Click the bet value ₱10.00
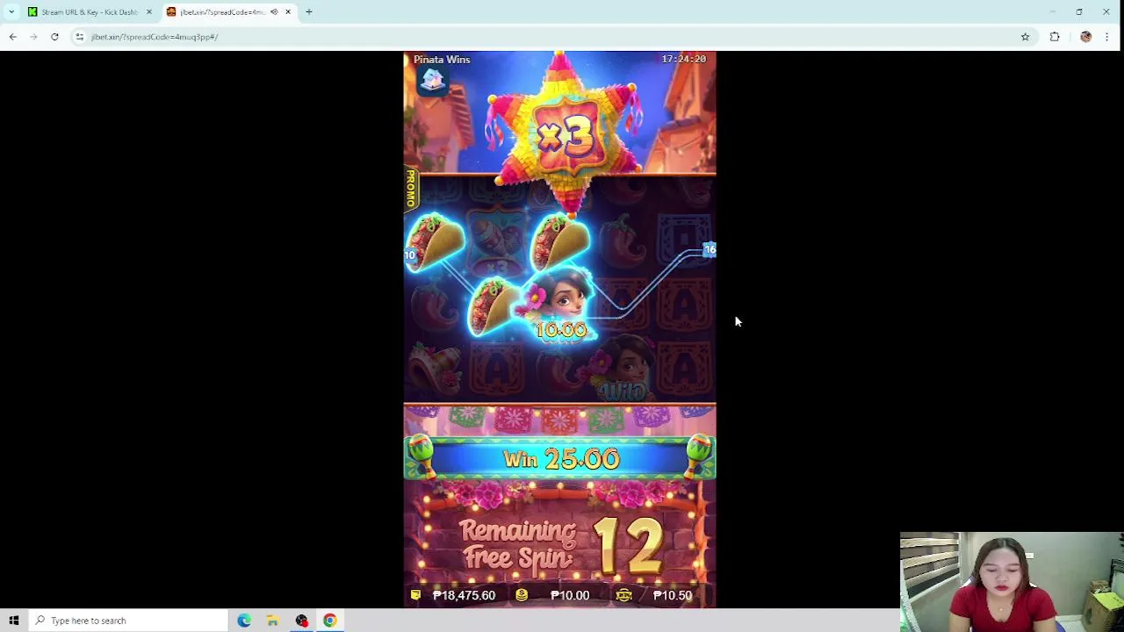 pyautogui.click(x=570, y=595)
